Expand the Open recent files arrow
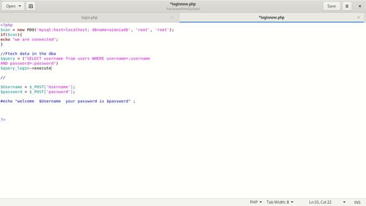The height and width of the screenshot is (206, 366). [x=20, y=6]
